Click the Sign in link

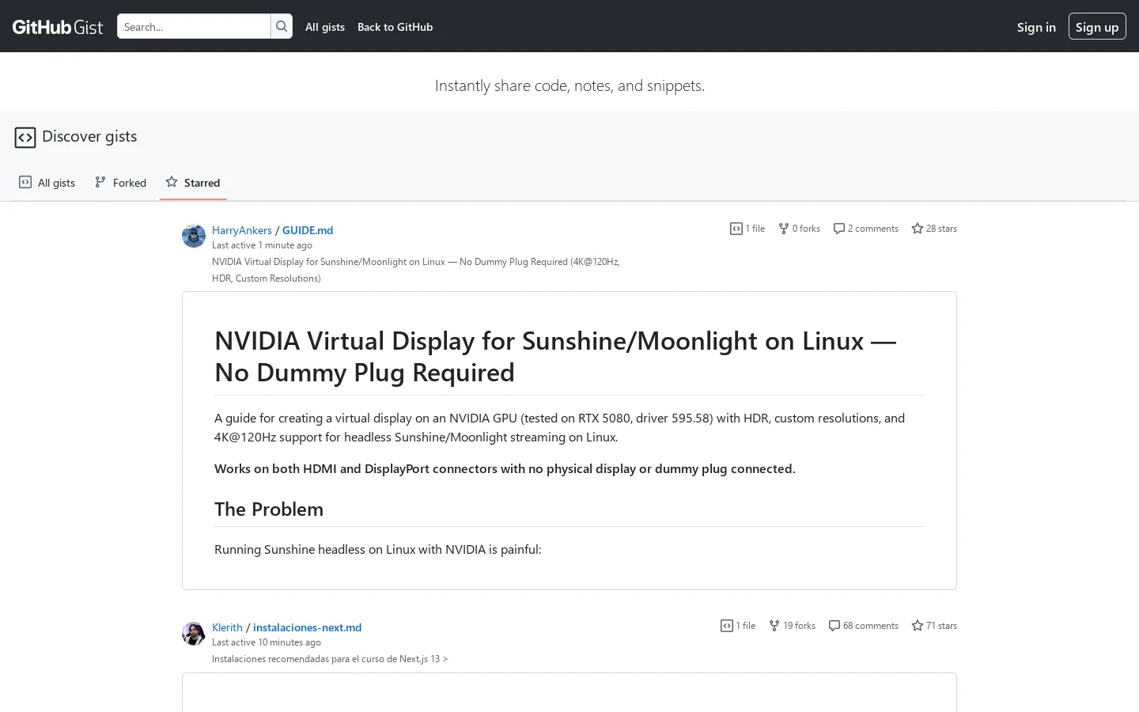(1036, 27)
